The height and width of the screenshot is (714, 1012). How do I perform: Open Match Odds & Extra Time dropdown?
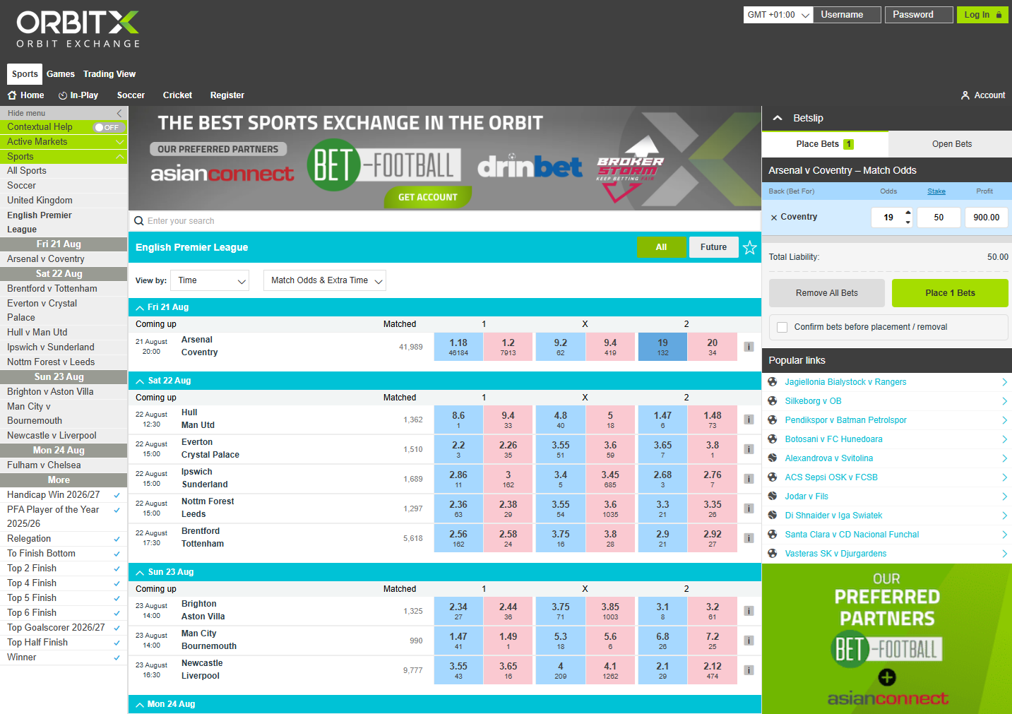pos(325,280)
